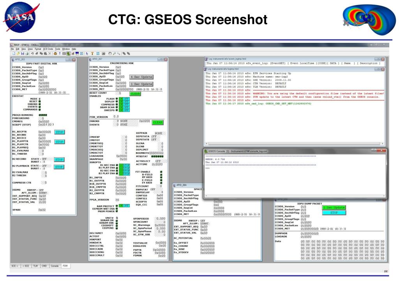Screen dimensions: 399x299
Task: Click the FSW_VERSION value 0.0
Action: 116,116
